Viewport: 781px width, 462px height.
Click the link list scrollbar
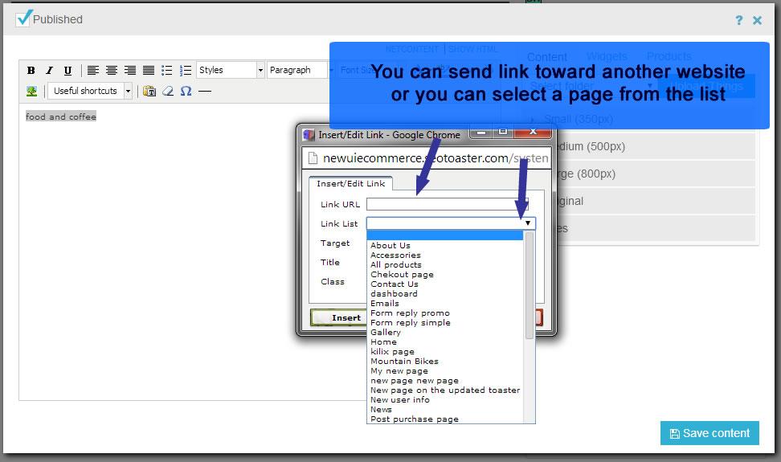click(x=530, y=286)
